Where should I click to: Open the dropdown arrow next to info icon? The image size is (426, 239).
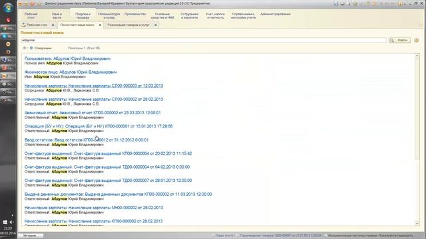pos(405,4)
